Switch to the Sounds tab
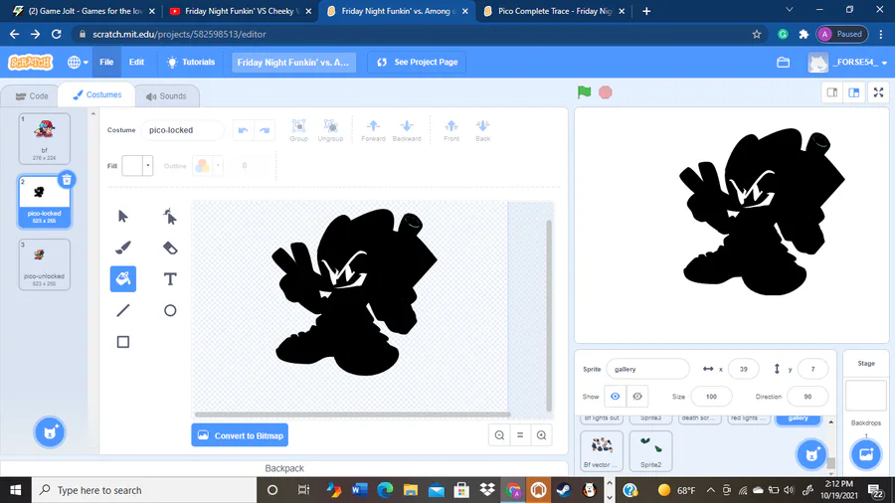 pos(166,95)
